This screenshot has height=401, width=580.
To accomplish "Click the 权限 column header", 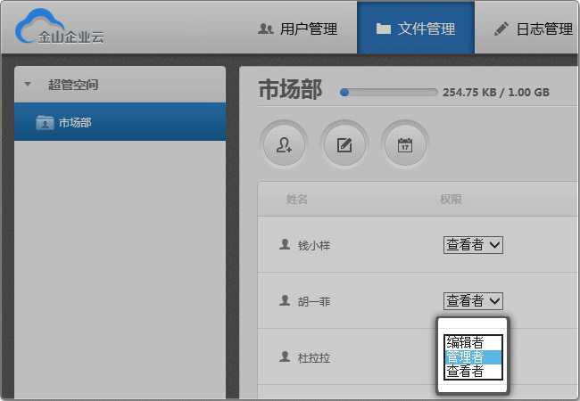I will (451, 200).
